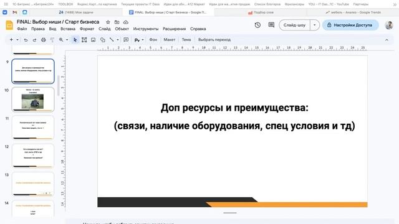Click the zoom magnifier tool

click(x=61, y=40)
